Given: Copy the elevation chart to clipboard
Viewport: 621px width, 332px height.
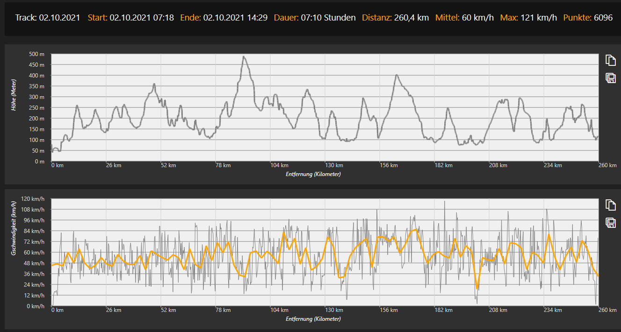Looking at the screenshot, I should click(610, 60).
